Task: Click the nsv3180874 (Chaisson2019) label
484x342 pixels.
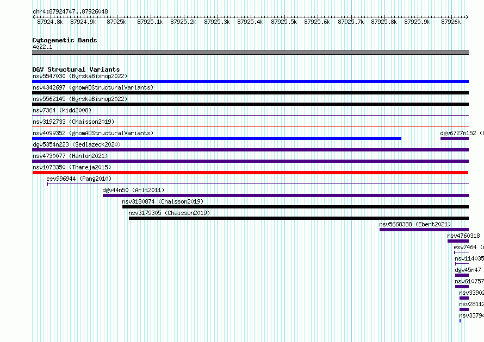Action: pyautogui.click(x=163, y=201)
